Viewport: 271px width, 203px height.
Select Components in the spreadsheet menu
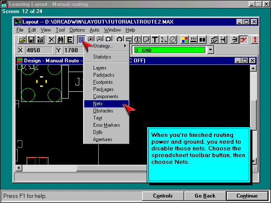105,96
